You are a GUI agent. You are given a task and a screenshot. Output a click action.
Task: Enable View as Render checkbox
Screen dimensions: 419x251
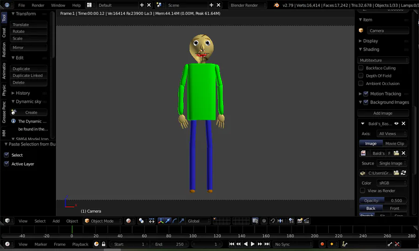(363, 191)
